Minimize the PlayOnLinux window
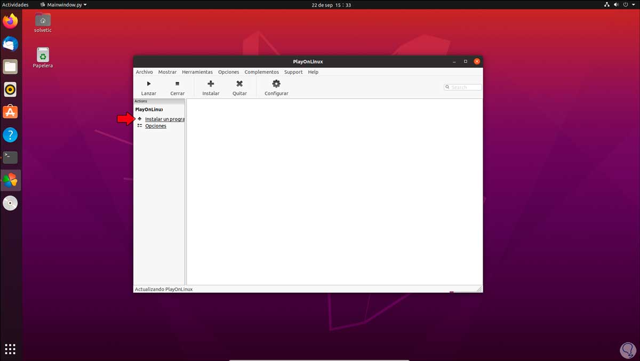 (x=454, y=61)
